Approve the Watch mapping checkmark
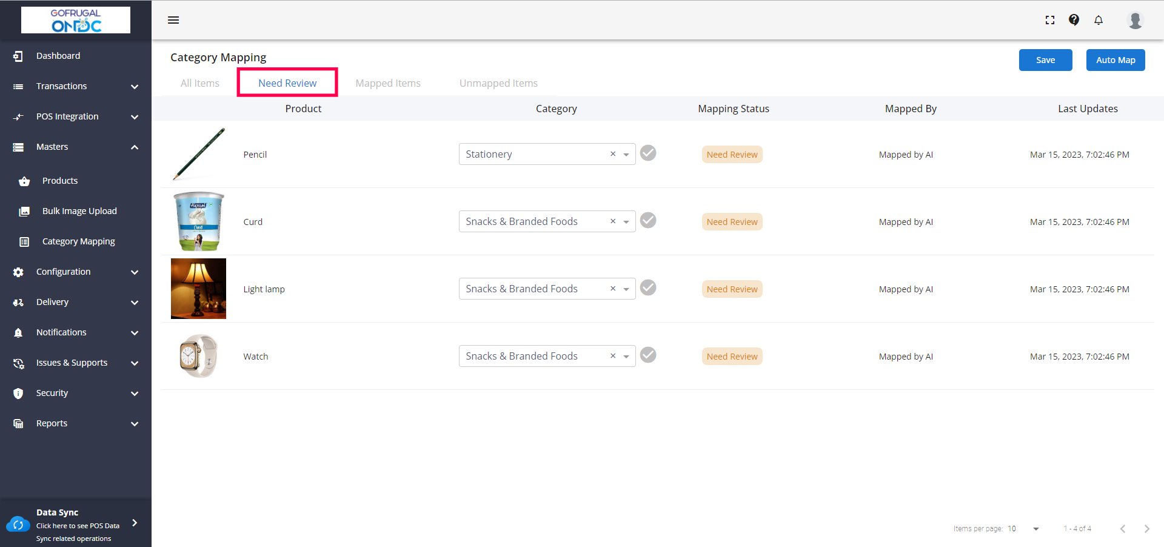Viewport: 1164px width, 547px height. 648,355
